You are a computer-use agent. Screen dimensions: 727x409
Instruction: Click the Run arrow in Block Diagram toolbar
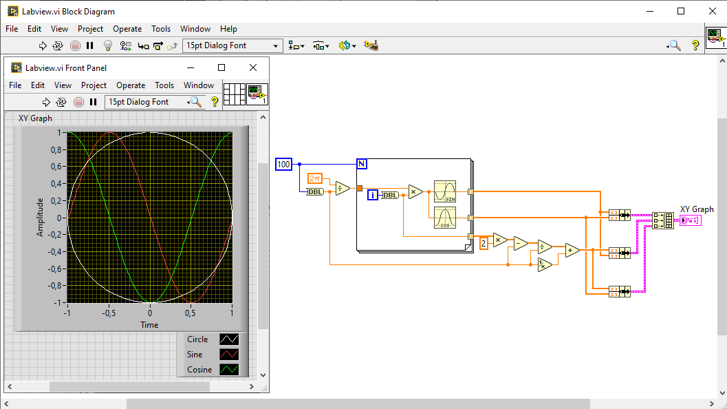point(43,45)
